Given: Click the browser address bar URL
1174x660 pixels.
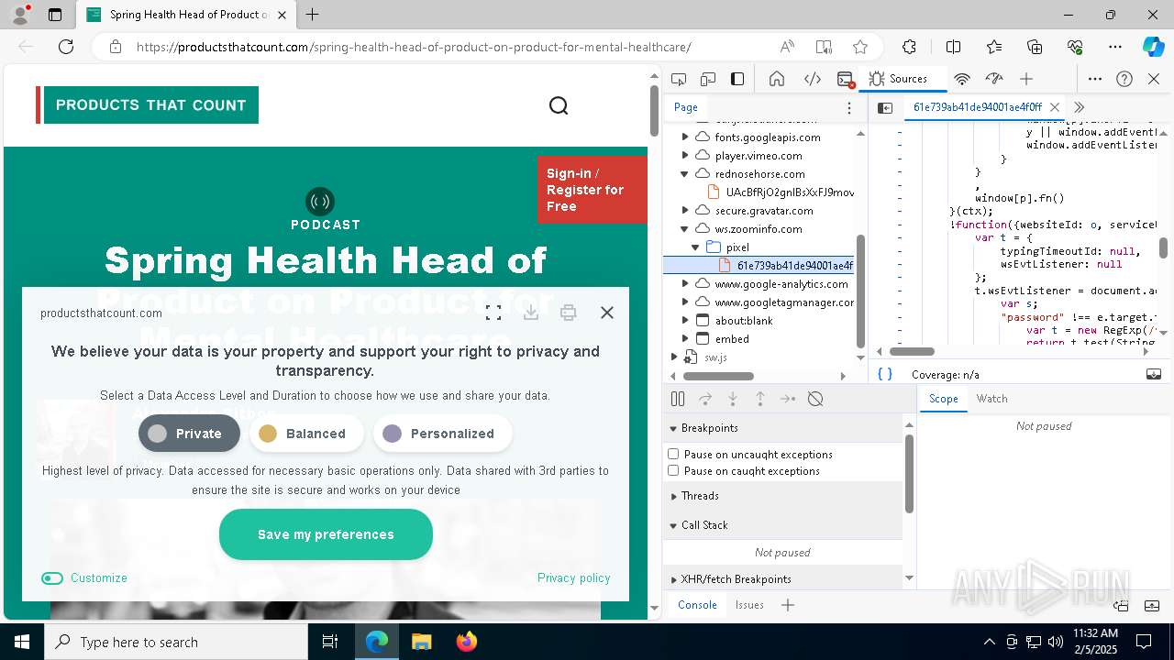Looking at the screenshot, I should 414,47.
